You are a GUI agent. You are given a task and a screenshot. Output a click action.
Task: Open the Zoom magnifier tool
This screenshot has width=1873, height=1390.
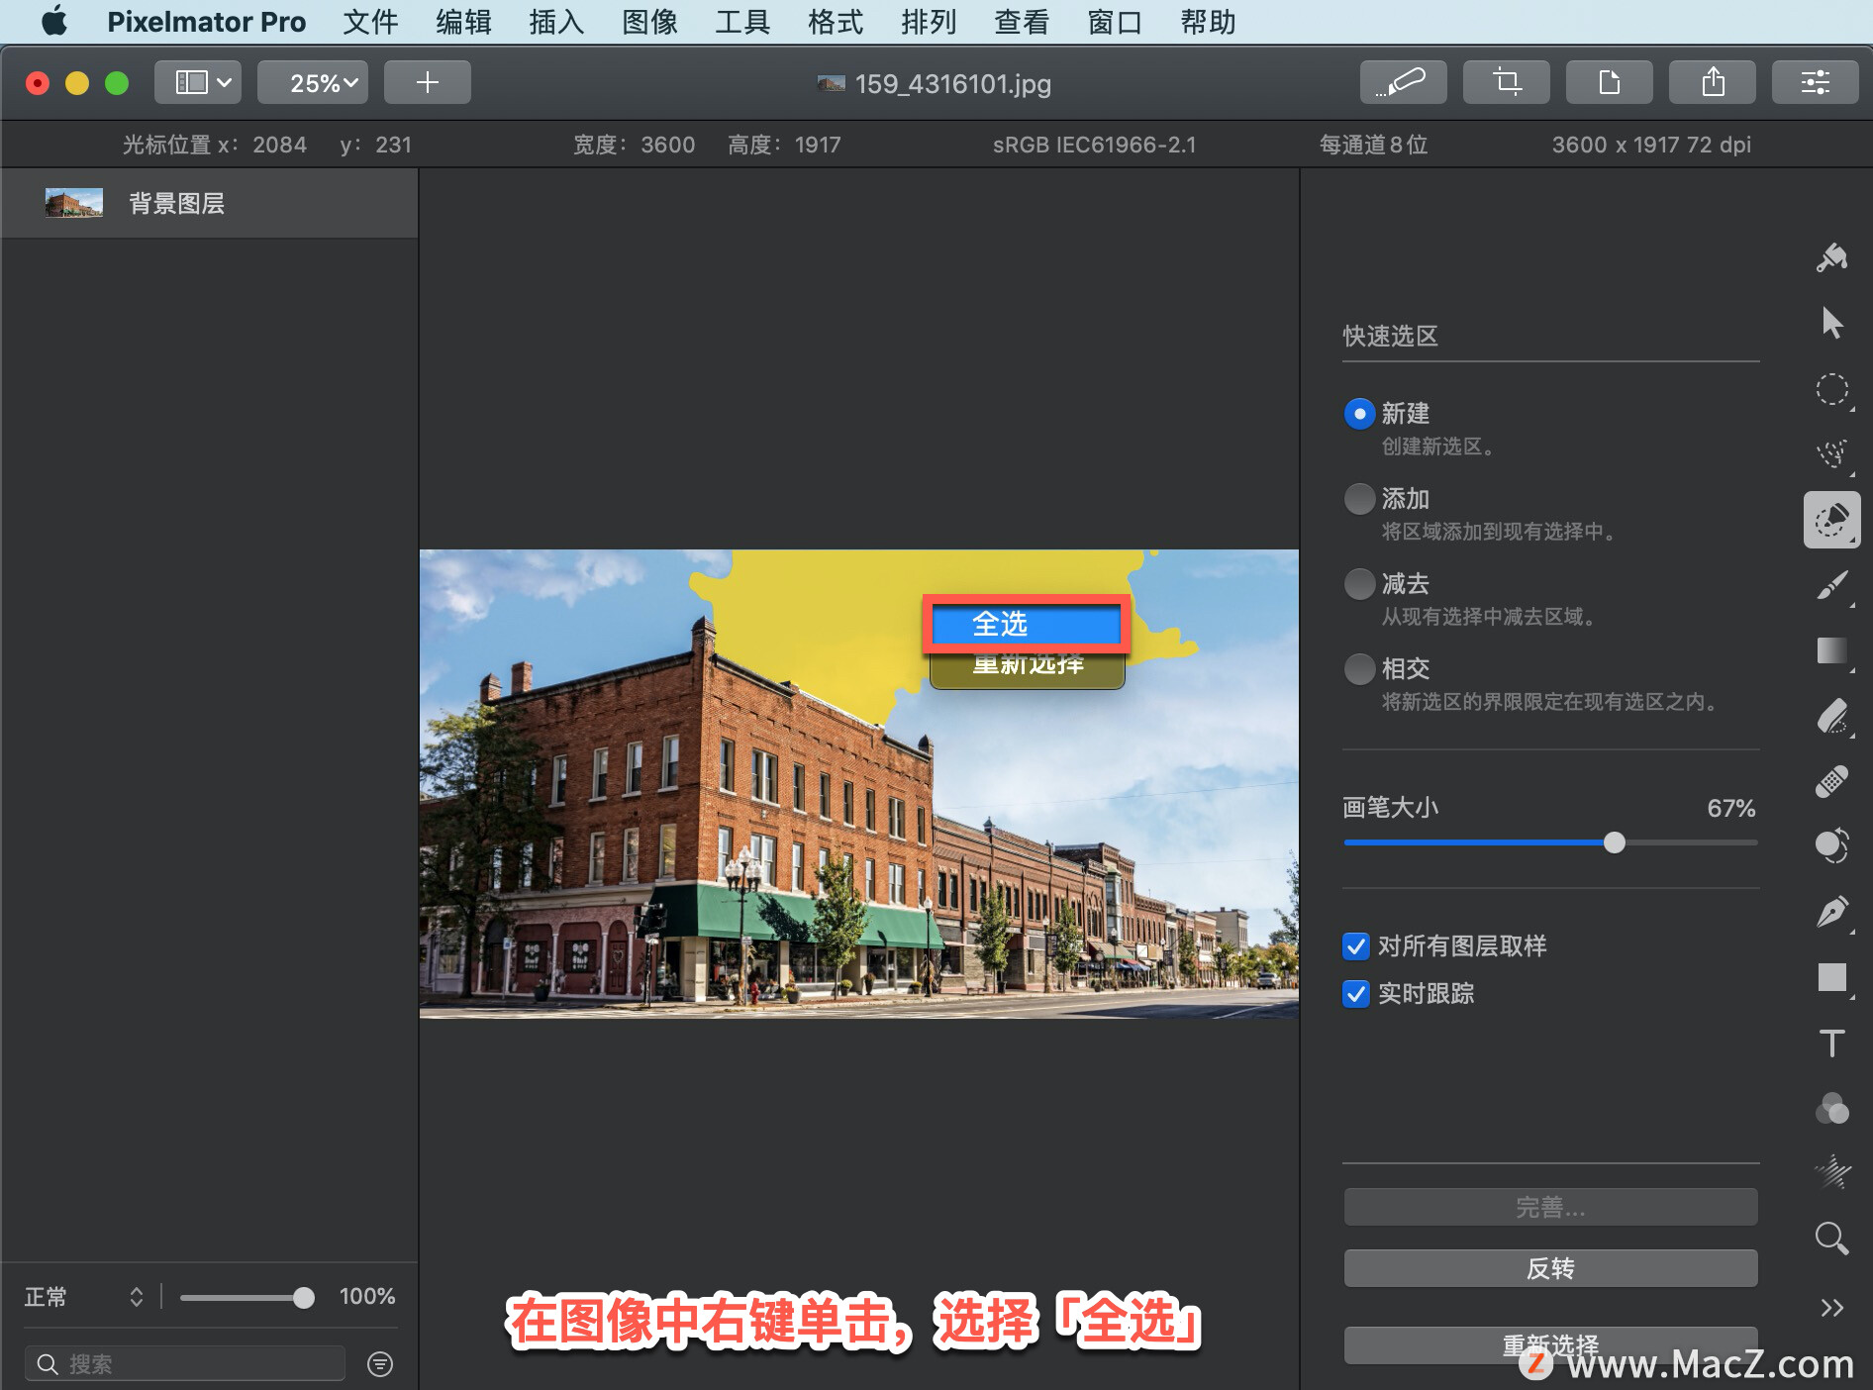point(1829,1239)
